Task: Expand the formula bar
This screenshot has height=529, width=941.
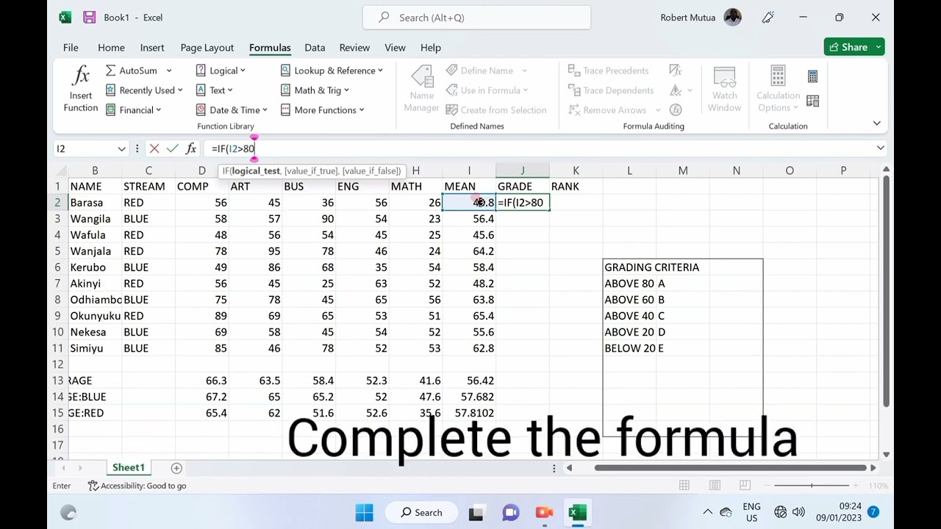Action: (880, 148)
